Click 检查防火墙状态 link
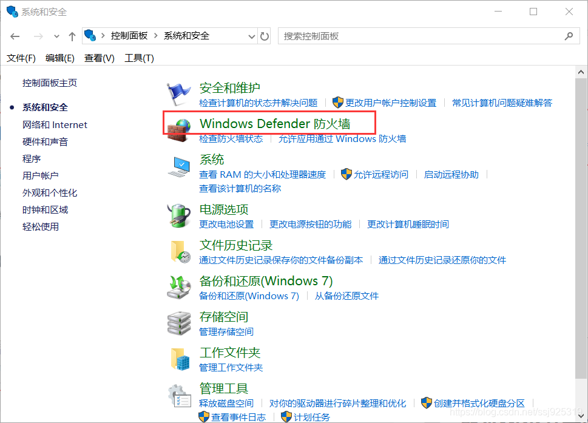Image resolution: width=588 pixels, height=423 pixels. [231, 139]
